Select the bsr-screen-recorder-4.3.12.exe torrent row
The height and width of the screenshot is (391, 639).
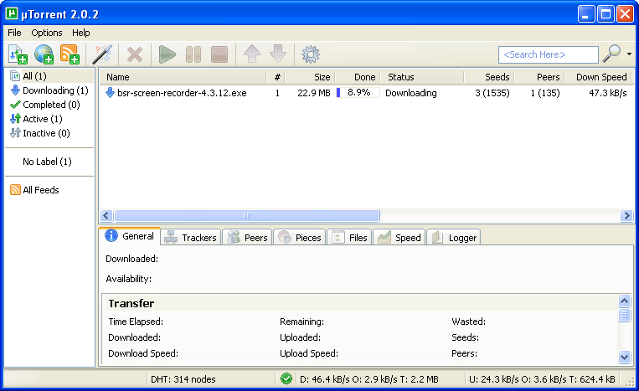(366, 93)
